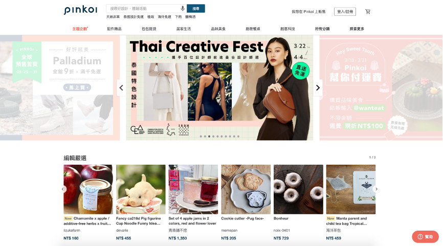Show previous banner with left arrow

point(121,88)
